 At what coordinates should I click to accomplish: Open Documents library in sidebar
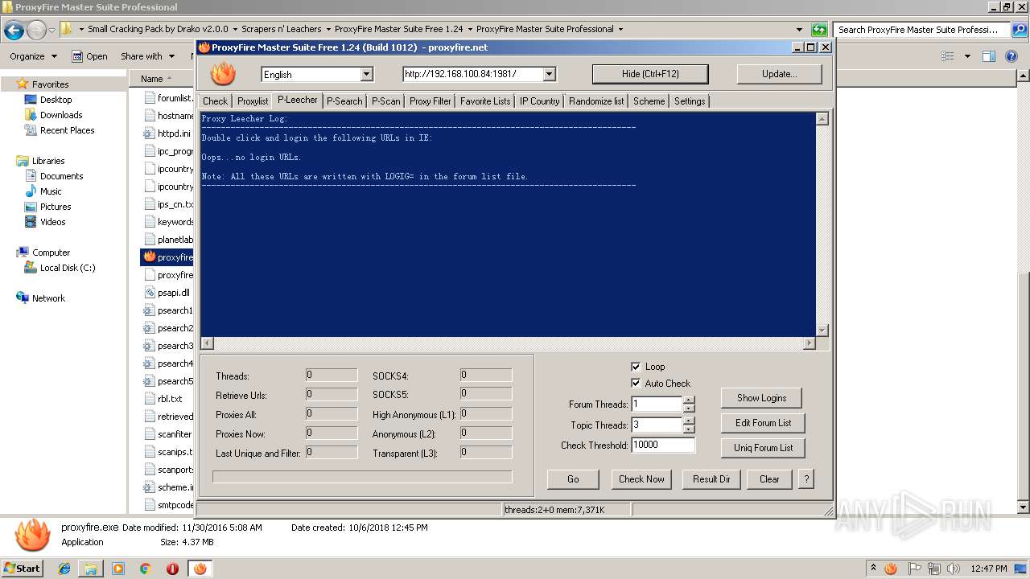pyautogui.click(x=61, y=176)
